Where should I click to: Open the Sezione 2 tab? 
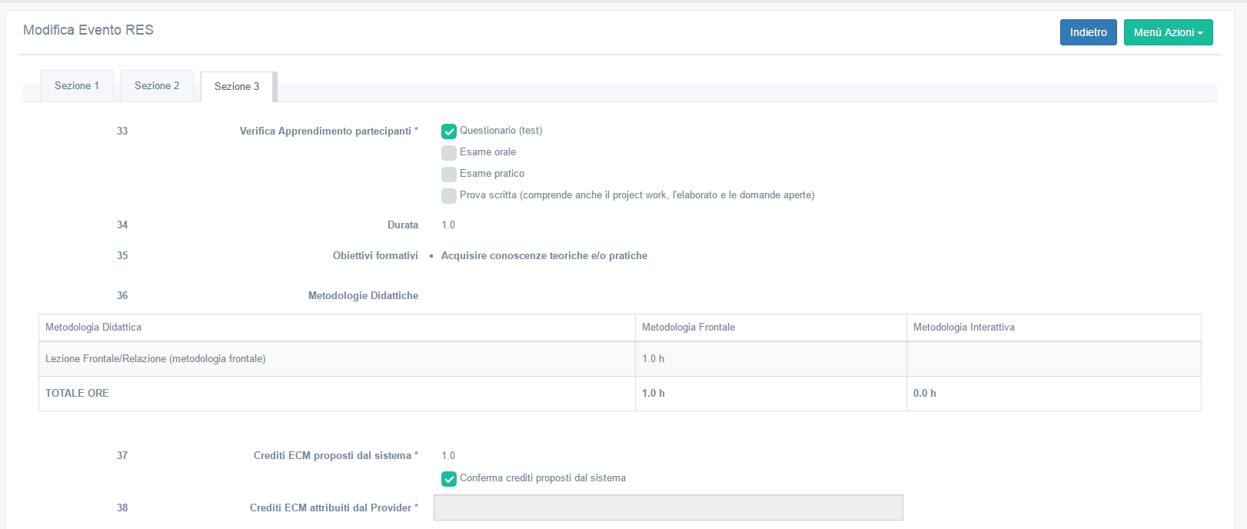pos(157,86)
